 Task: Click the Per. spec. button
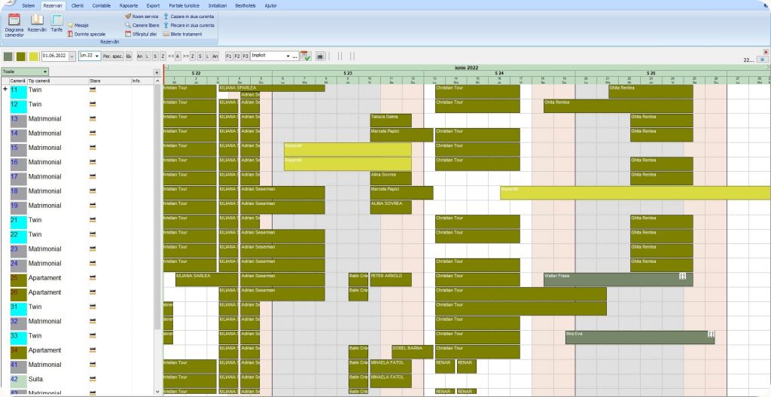(x=113, y=56)
